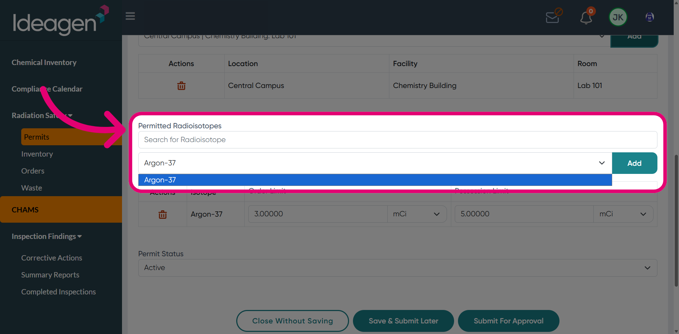This screenshot has height=334, width=679.
Task: Click the round icon beside JK avatar
Action: (x=650, y=17)
